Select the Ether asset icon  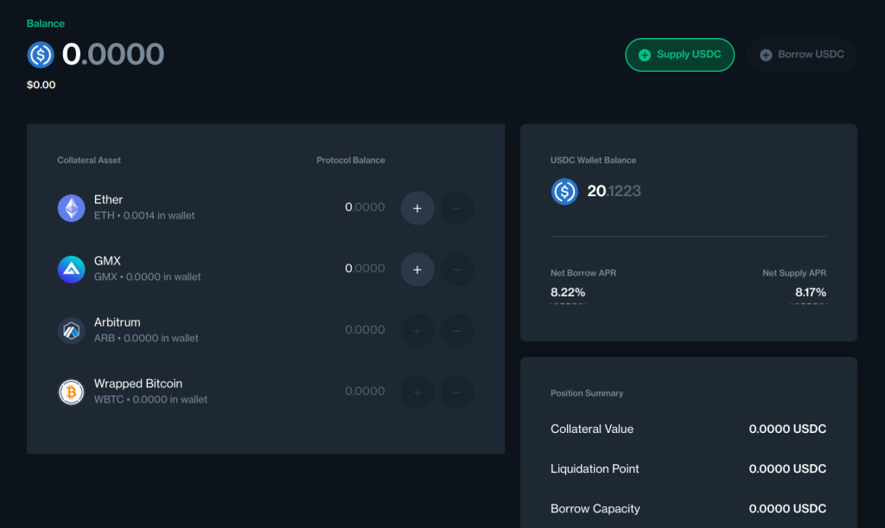coord(71,207)
